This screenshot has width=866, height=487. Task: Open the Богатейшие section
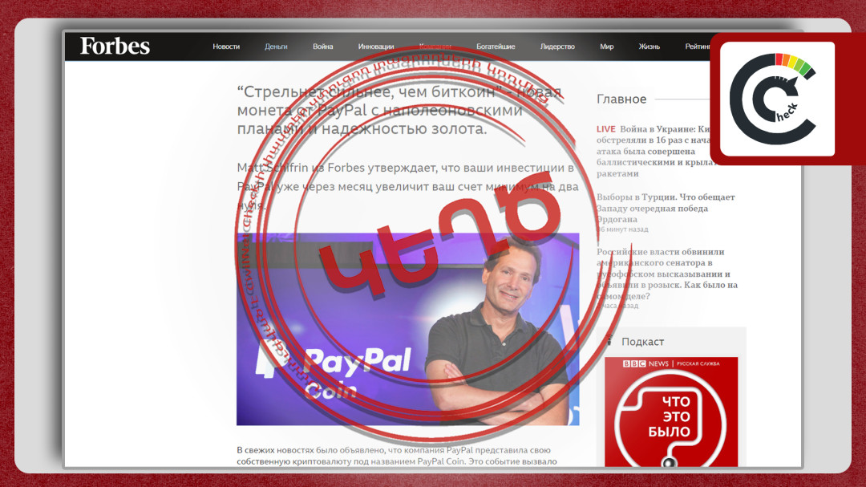pos(496,47)
